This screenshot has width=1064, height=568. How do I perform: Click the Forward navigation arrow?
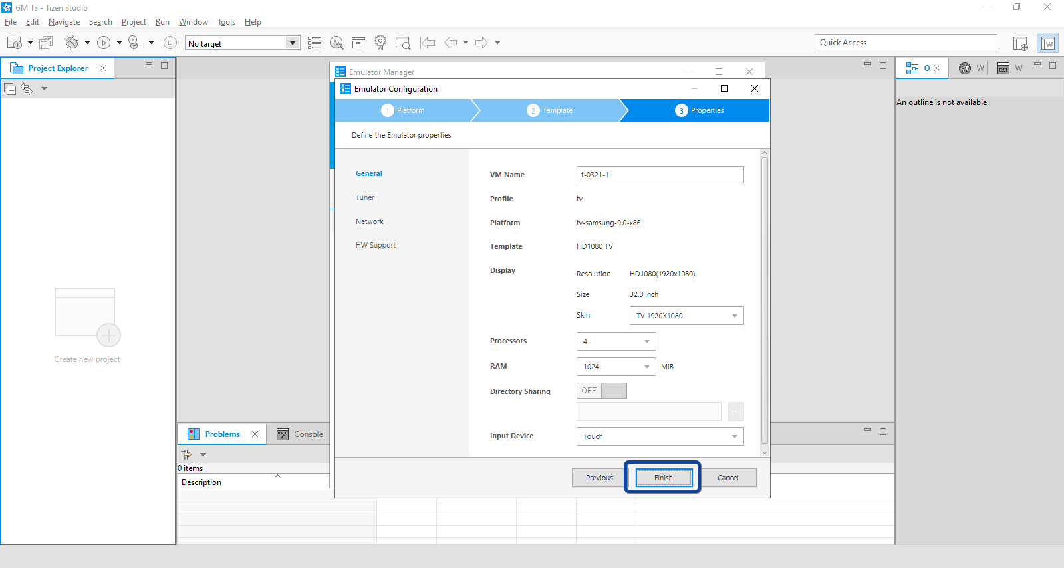pyautogui.click(x=481, y=43)
